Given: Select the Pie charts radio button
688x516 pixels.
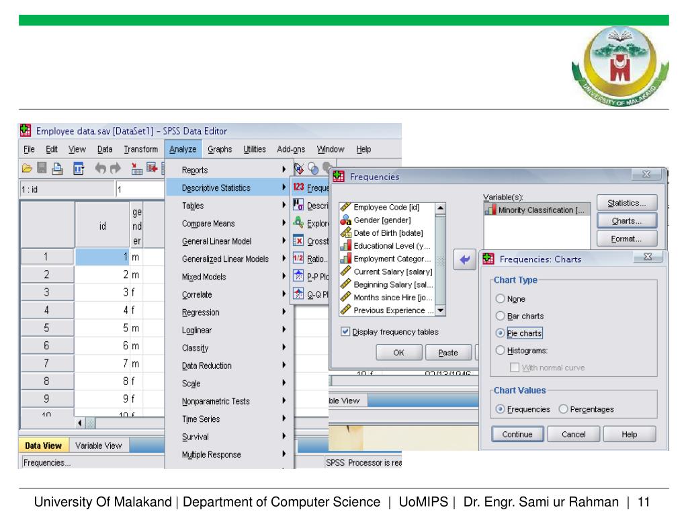Looking at the screenshot, I should click(500, 333).
